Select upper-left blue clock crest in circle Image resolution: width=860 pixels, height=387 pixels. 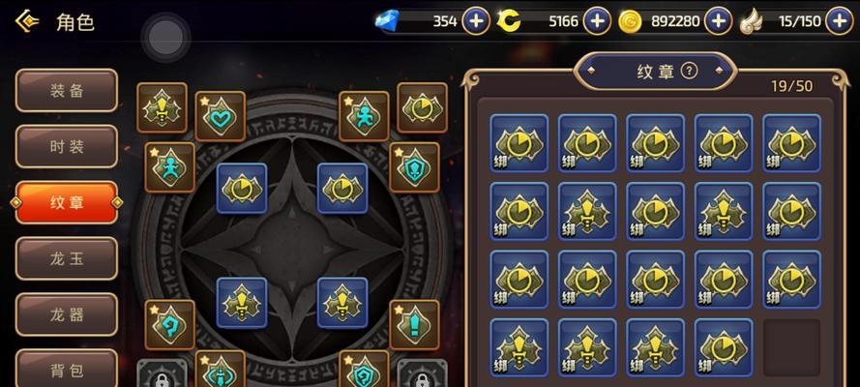tap(242, 188)
